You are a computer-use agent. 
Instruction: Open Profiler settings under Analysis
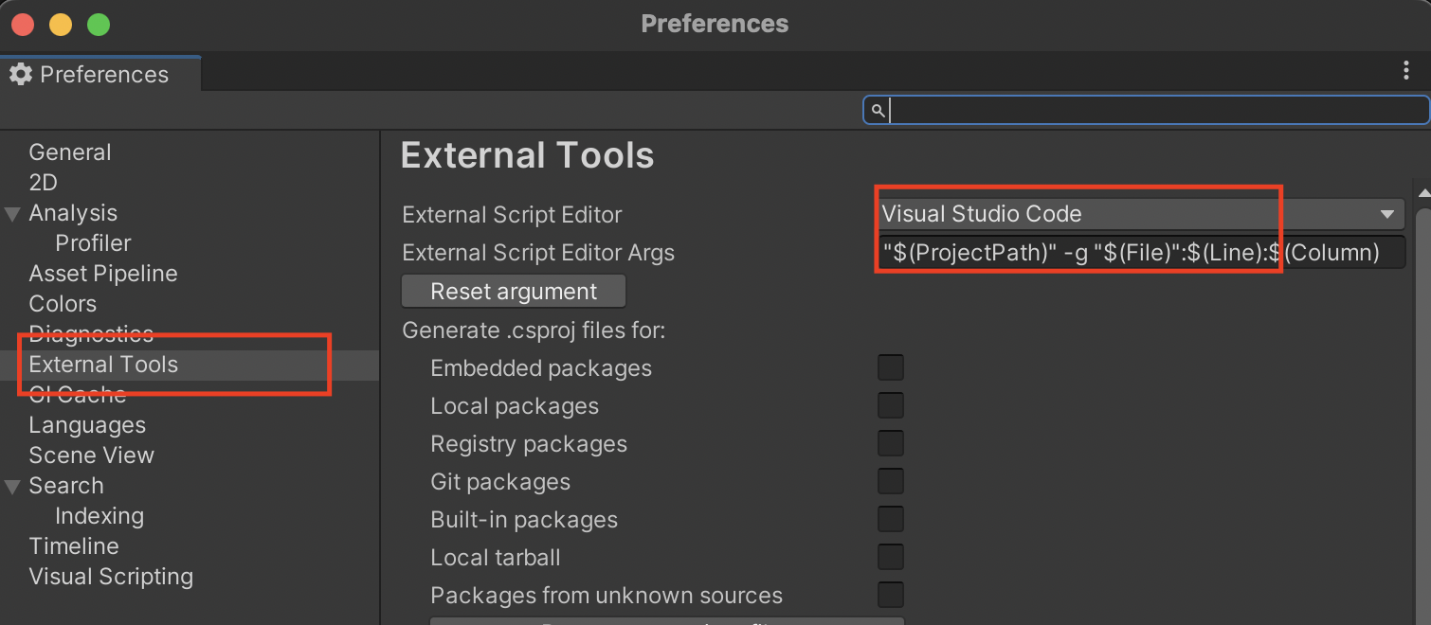point(93,243)
